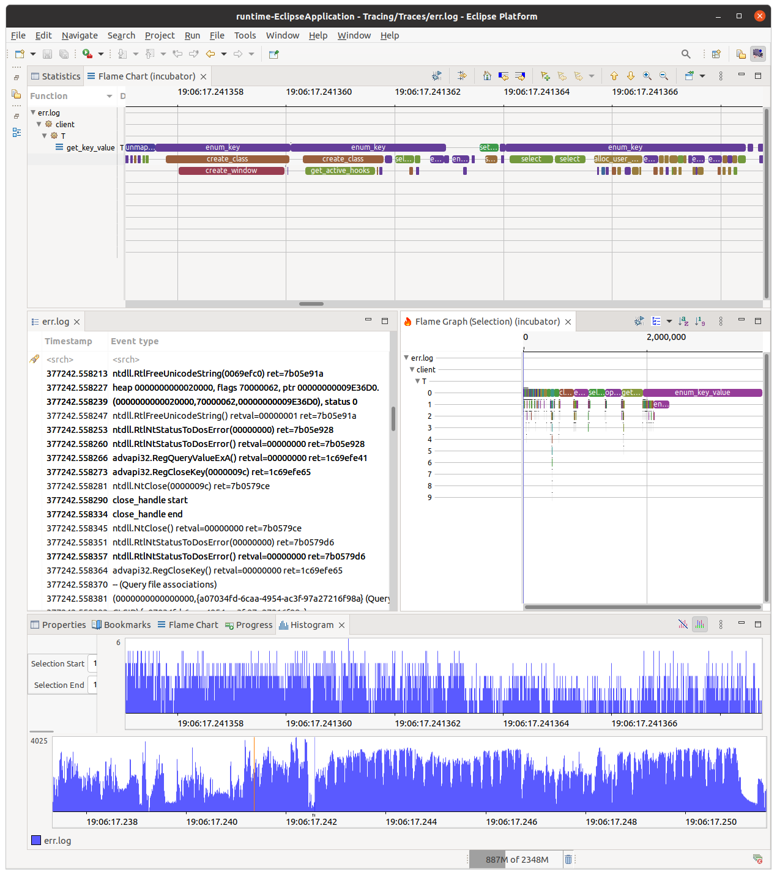Toggle Activate Trace Coloring in Histogram
The width and height of the screenshot is (777, 875).
[x=700, y=624]
